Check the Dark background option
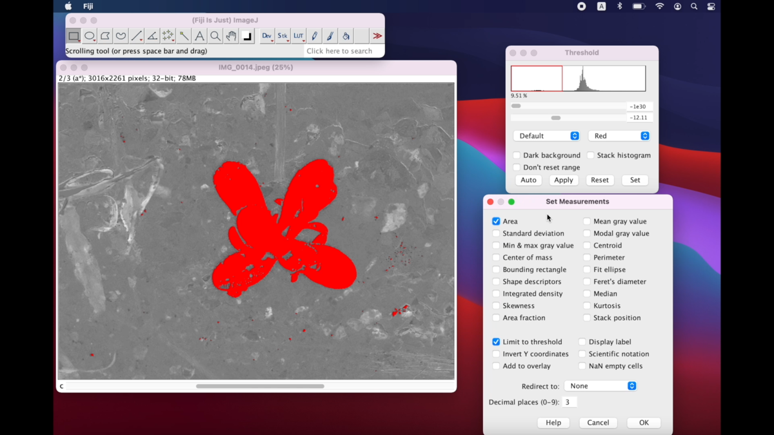This screenshot has width=774, height=435. (517, 155)
